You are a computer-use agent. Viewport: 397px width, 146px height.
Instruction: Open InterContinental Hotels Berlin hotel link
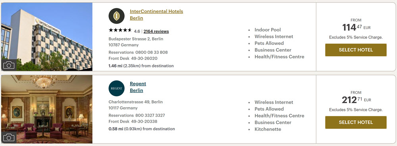[x=156, y=15]
